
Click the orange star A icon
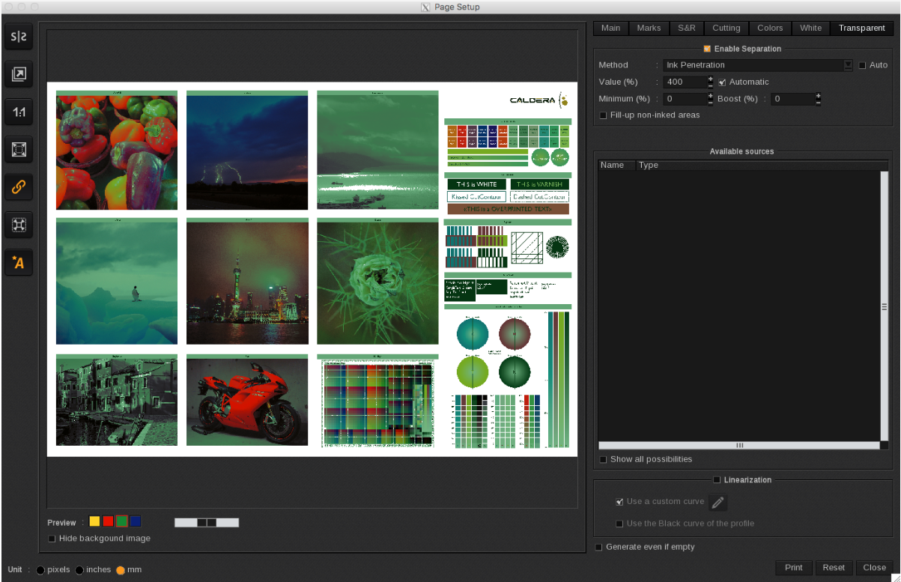click(19, 262)
